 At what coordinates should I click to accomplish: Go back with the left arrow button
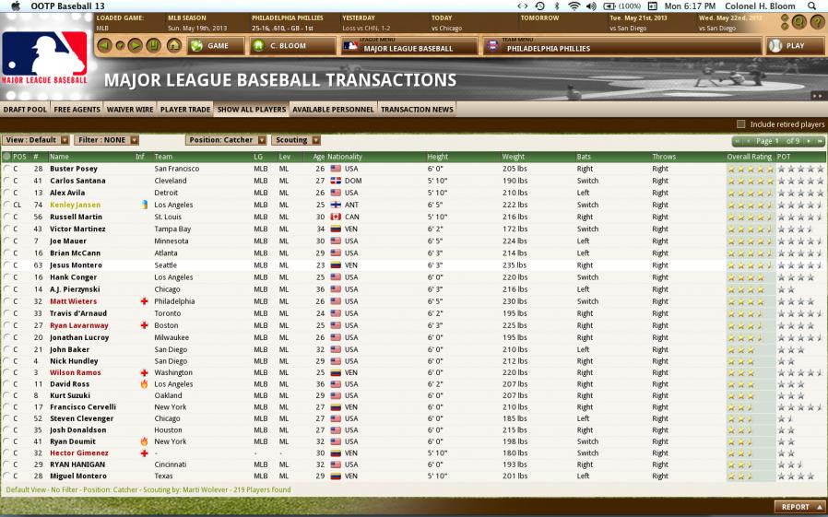point(104,46)
